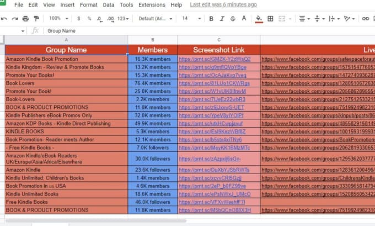
Task: Click 'Last edit was 6 minutes ago' link
Action: 223,5
